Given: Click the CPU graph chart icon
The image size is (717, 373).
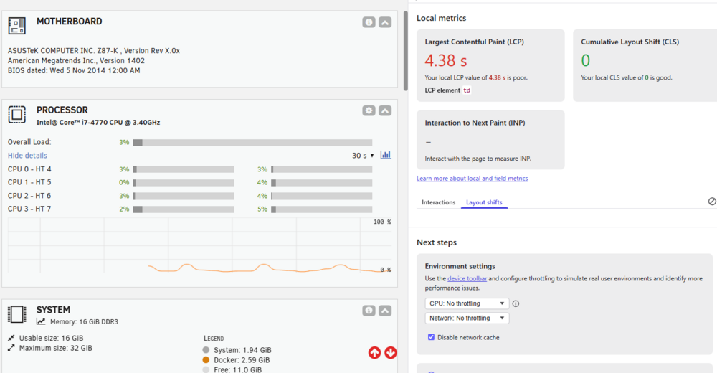Looking at the screenshot, I should (x=386, y=155).
